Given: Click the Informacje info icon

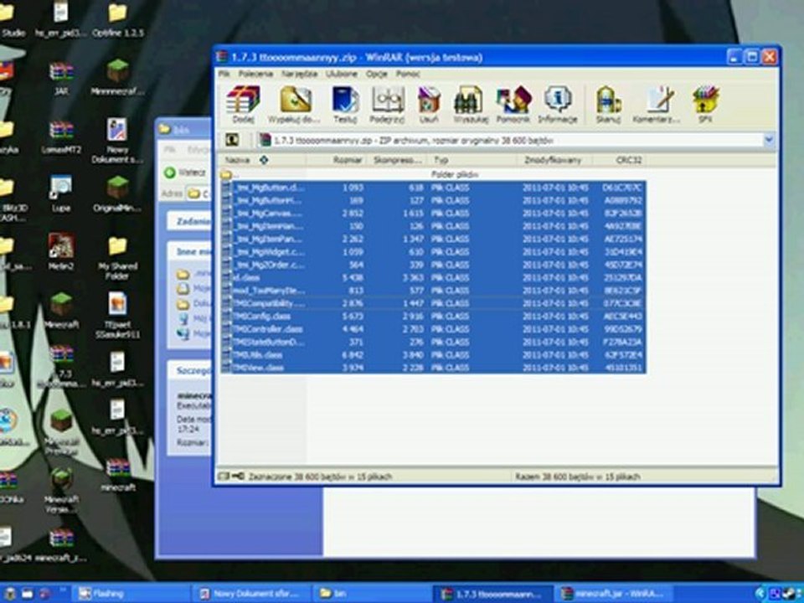Looking at the screenshot, I should [x=558, y=105].
